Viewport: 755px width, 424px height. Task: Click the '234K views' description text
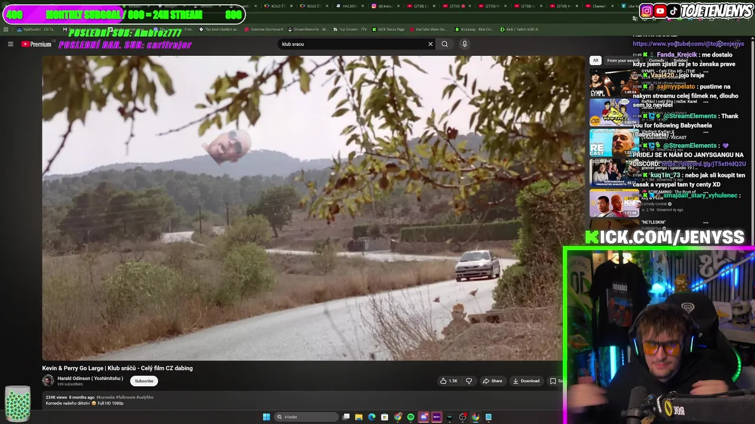click(57, 397)
